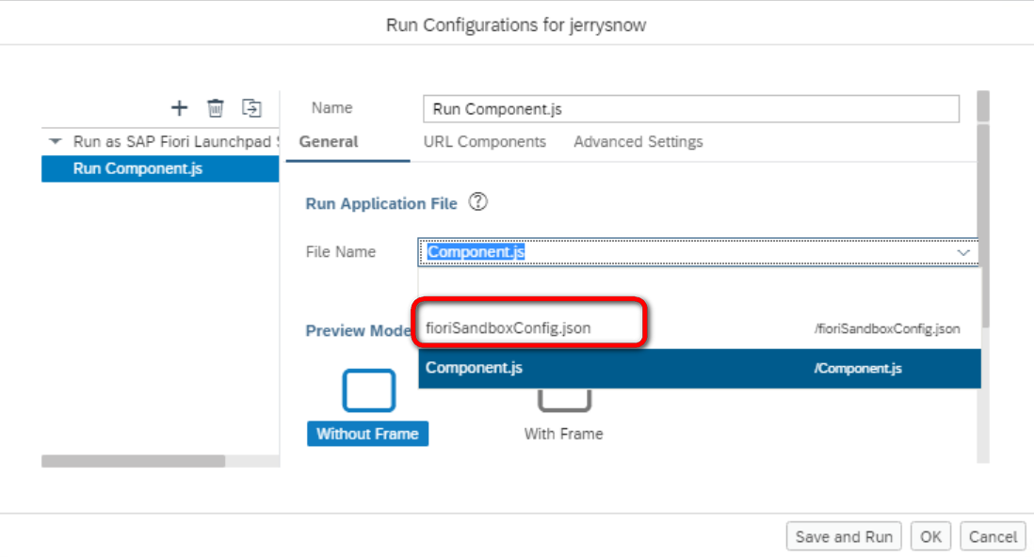
Task: Click the With Frame label
Action: 564,434
